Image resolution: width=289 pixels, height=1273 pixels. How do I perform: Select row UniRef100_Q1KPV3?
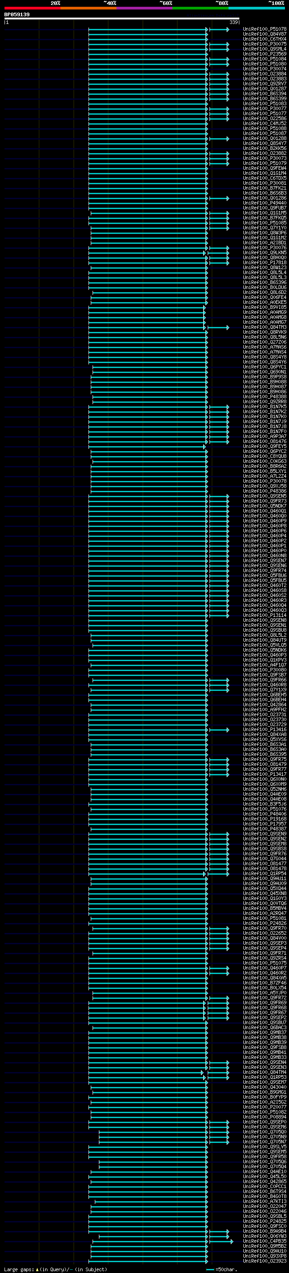click(x=265, y=660)
